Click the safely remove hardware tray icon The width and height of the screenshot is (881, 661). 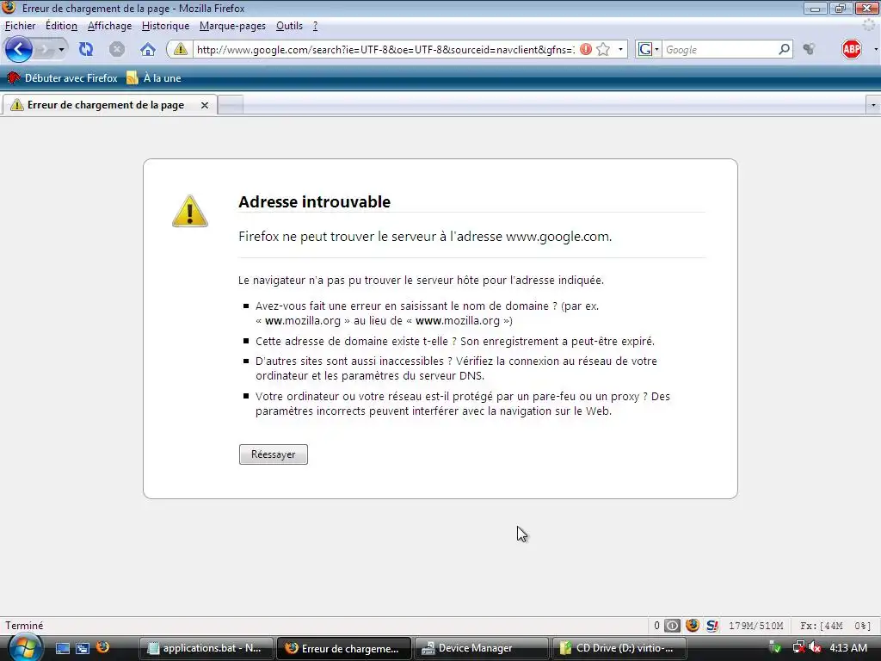775,648
